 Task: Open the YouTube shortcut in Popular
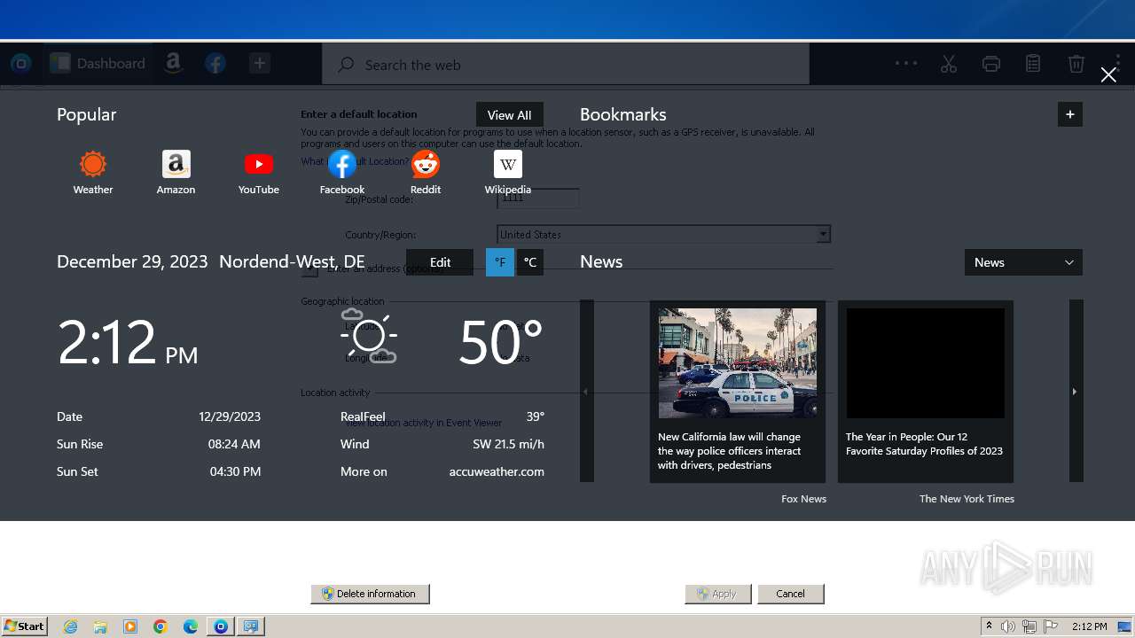coord(259,172)
